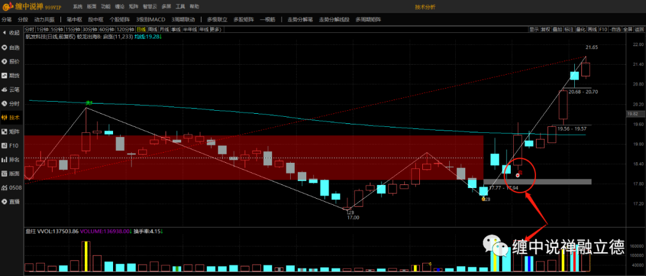Viewport: 646px width, 276px height.
Task: Click the 叠加 overlay button
Action: tap(557, 29)
